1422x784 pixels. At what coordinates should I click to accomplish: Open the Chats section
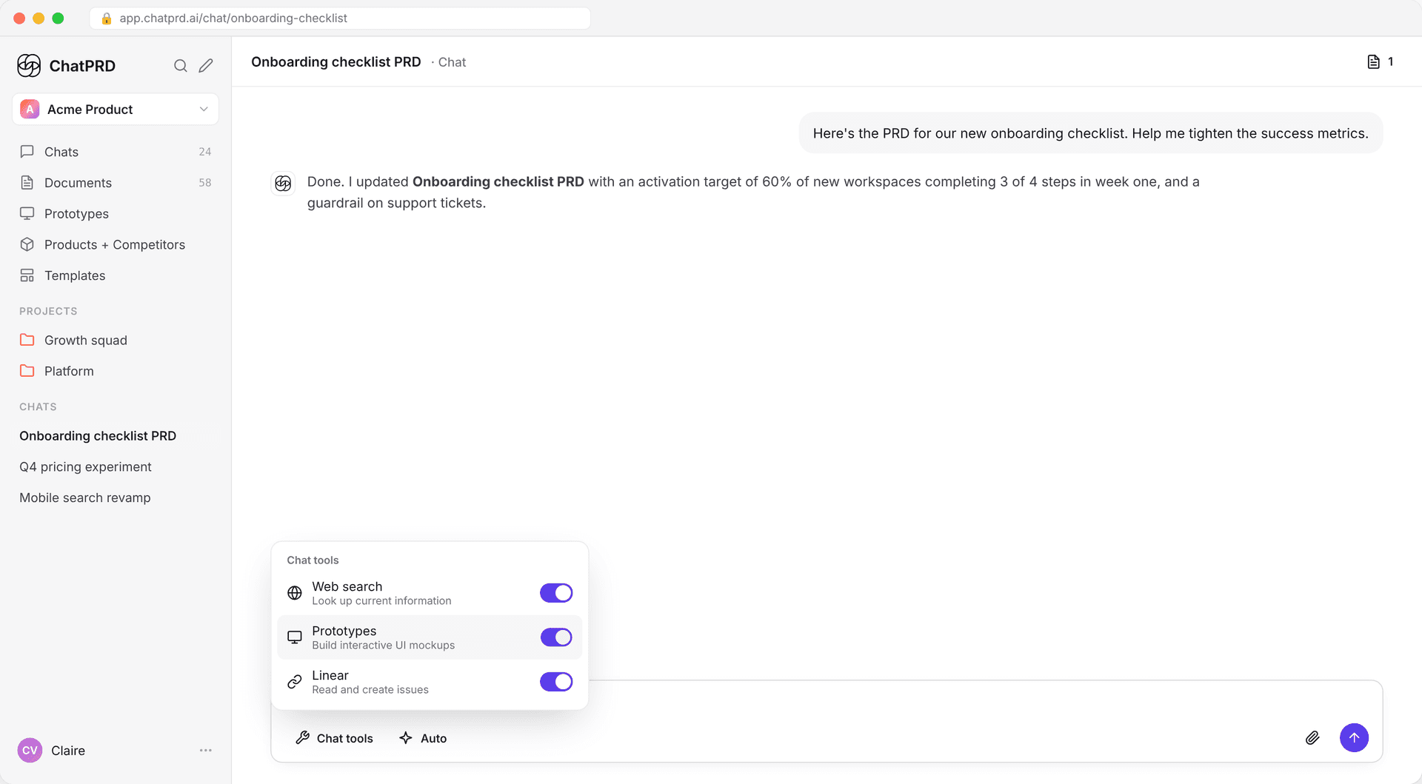[x=116, y=152]
